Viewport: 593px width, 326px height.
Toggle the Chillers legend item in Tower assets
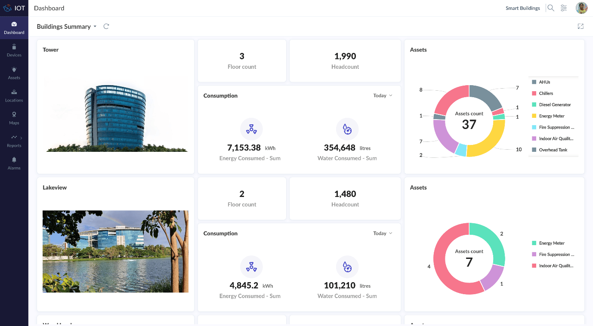click(x=546, y=93)
